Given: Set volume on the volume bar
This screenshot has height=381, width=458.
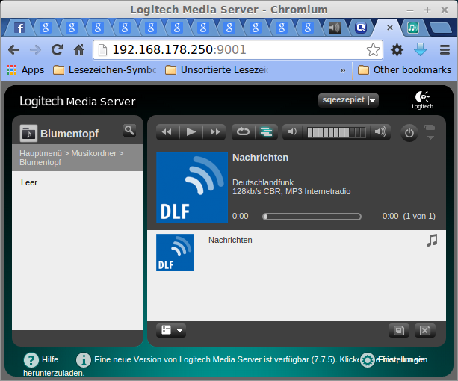Looking at the screenshot, I should [x=336, y=132].
